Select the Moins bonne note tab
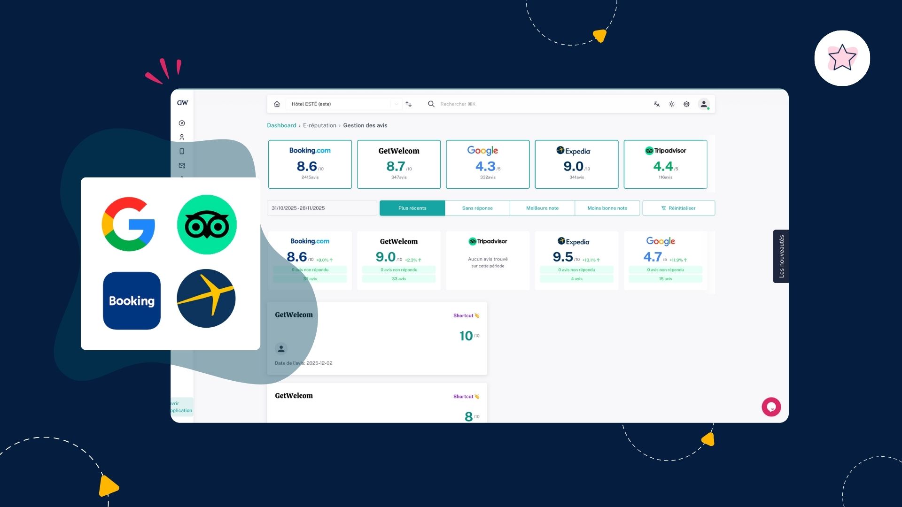The width and height of the screenshot is (902, 507). coord(607,208)
